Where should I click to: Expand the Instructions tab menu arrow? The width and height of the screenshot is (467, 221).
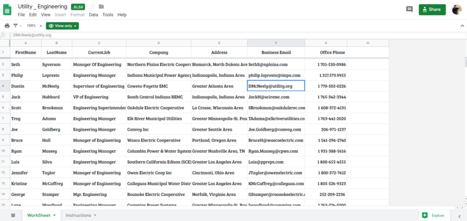point(95,216)
